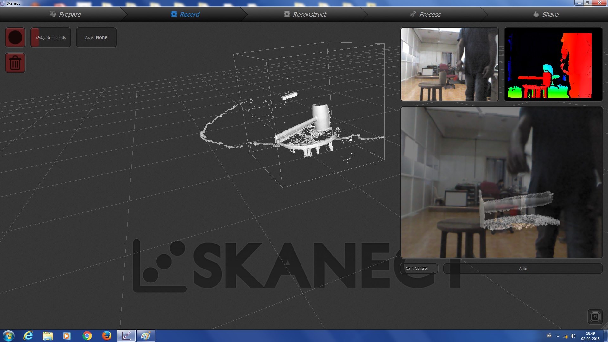Screen dimensions: 608x342
Task: Click the Reconstruct tab icon
Action: pyautogui.click(x=287, y=14)
